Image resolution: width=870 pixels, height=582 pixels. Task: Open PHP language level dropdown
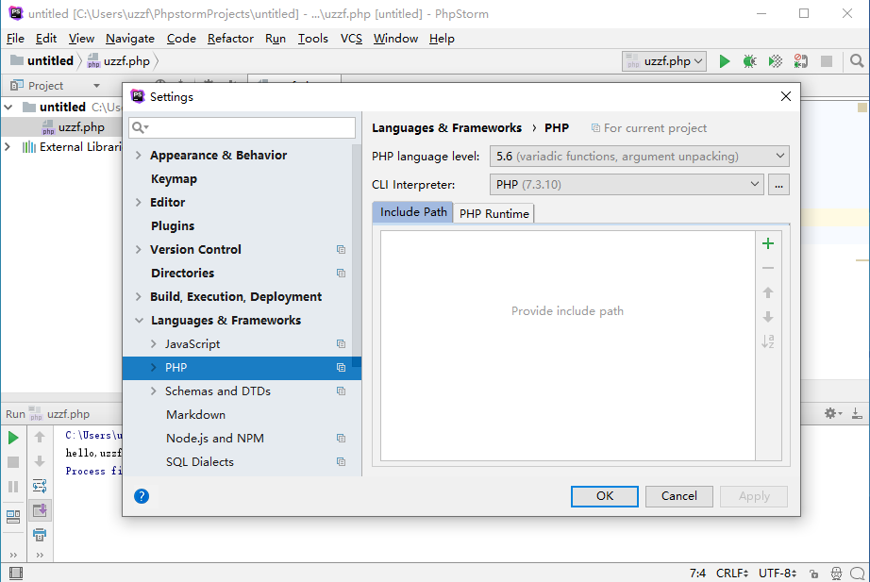pyautogui.click(x=639, y=157)
